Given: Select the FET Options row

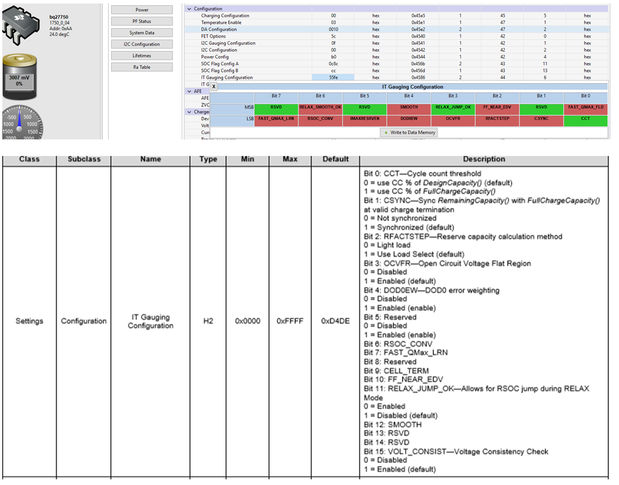Looking at the screenshot, I should coord(397,37).
